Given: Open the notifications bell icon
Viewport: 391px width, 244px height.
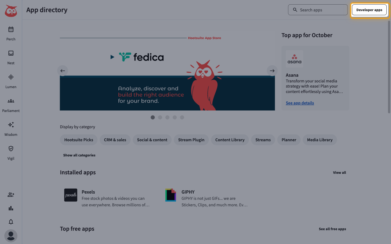Looking at the screenshot, I should tap(11, 222).
